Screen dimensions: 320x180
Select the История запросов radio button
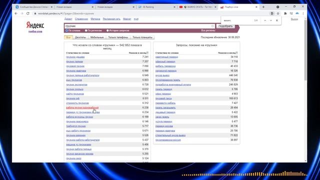click(x=107, y=30)
